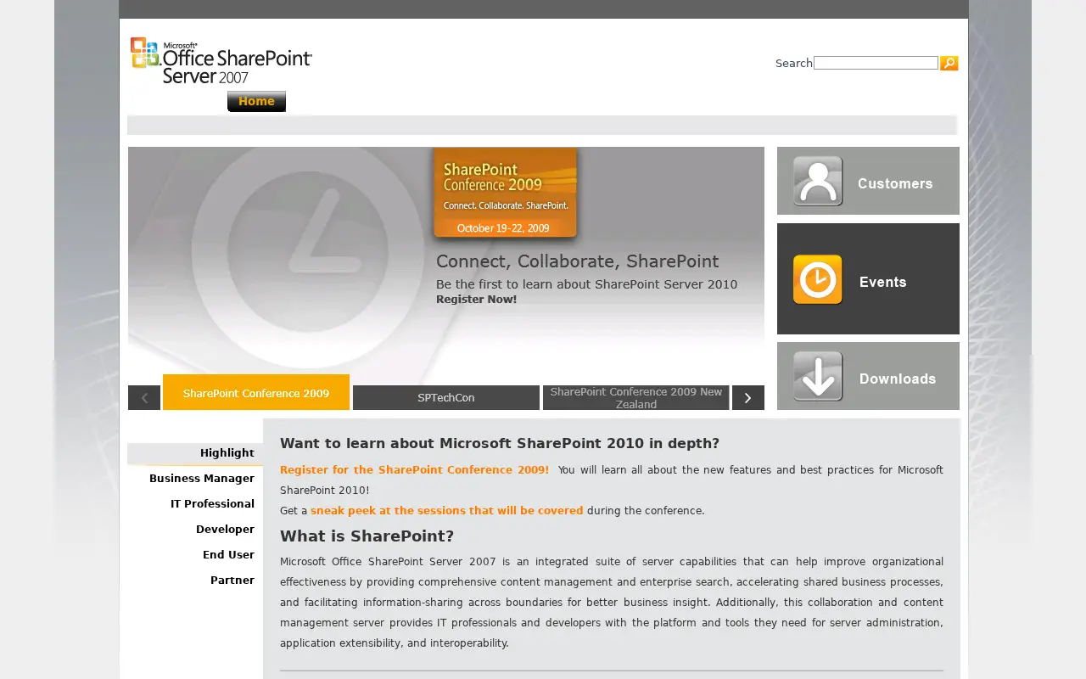Focus the Search text field

point(876,63)
